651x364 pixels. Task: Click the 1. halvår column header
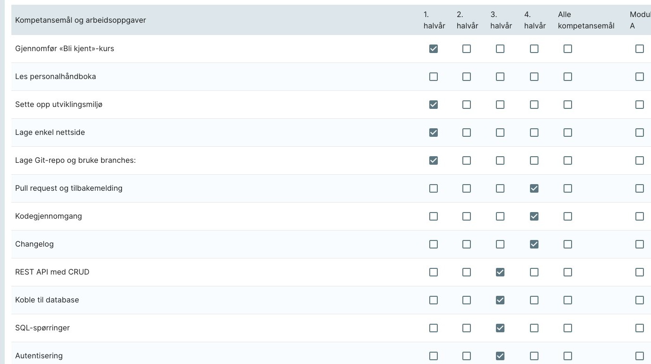[434, 20]
